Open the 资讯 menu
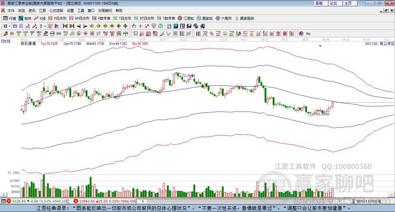Screen dimensions: 395x212 click(x=32, y=10)
